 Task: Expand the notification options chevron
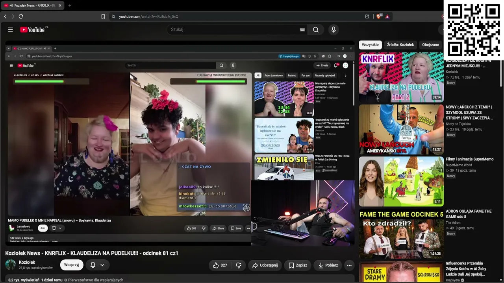pyautogui.click(x=102, y=265)
